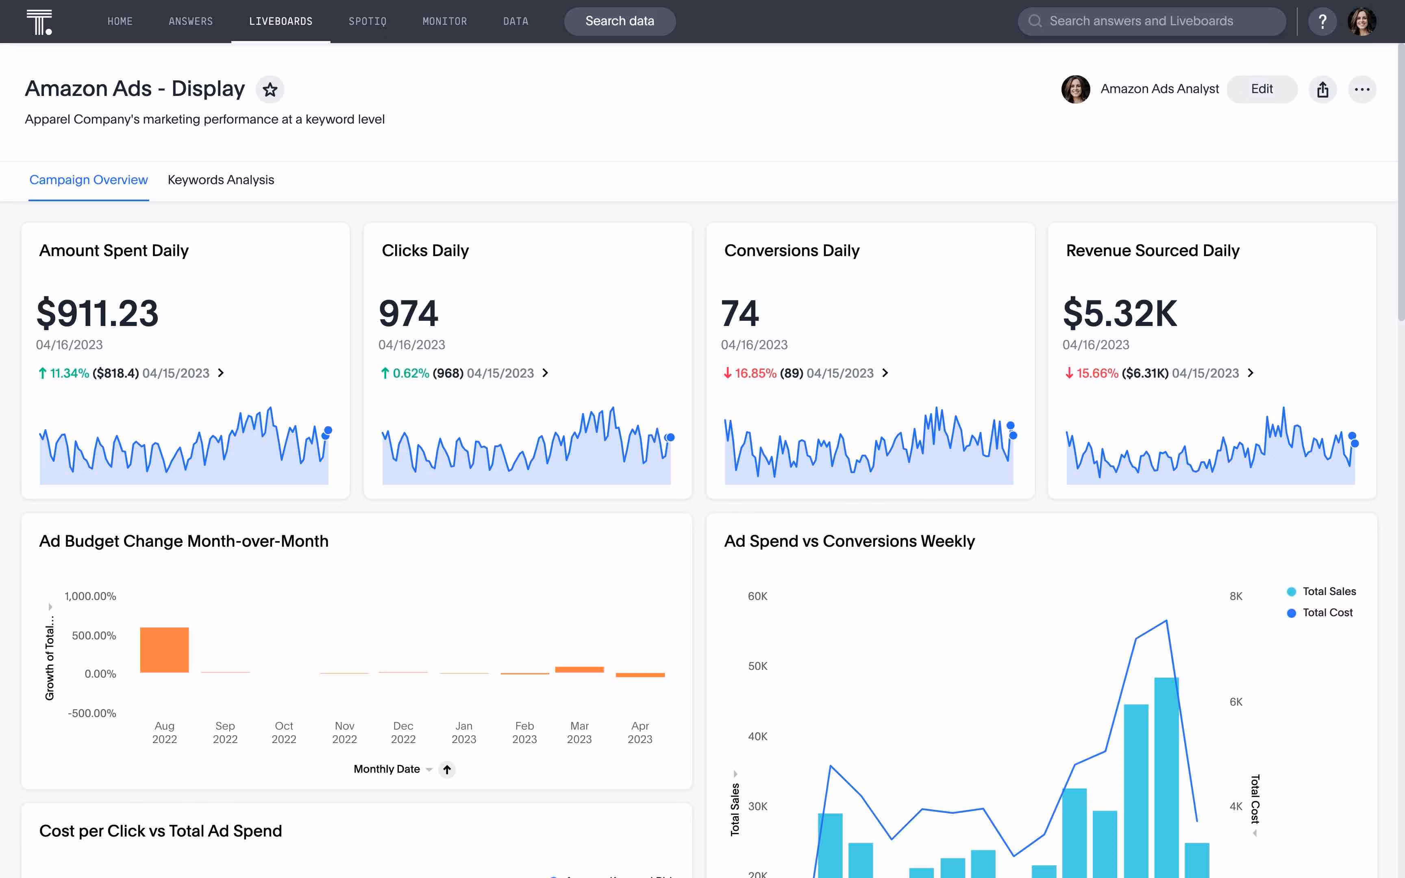Viewport: 1405px width, 878px height.
Task: Click the Total Sales axis arrow
Action: tap(735, 774)
